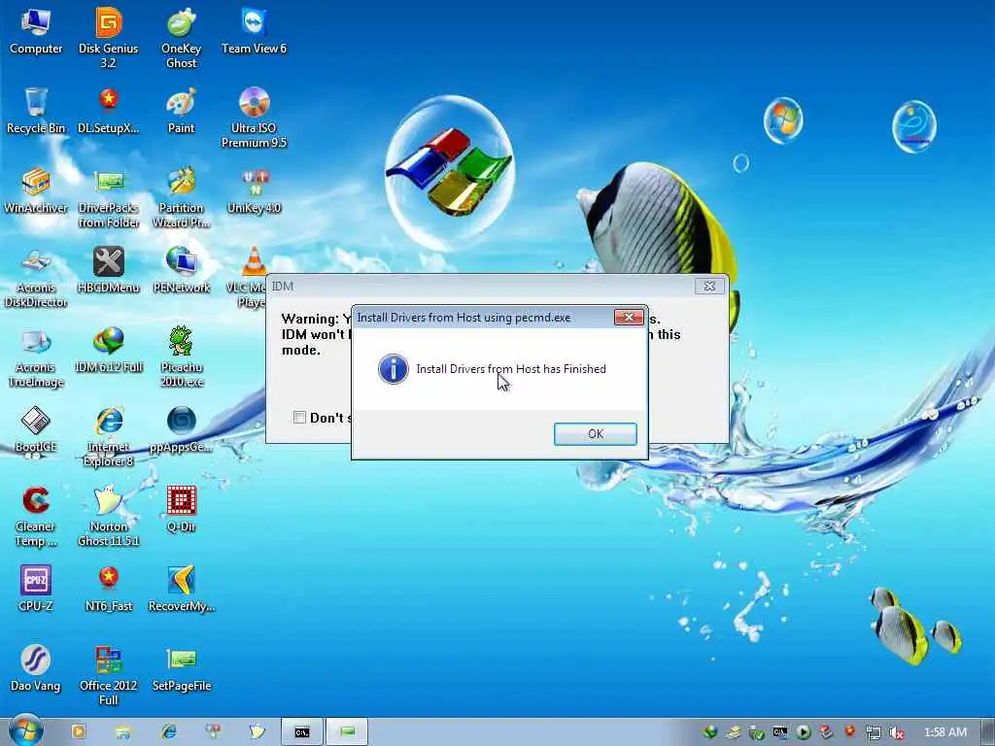
Task: Select the PENetwork icon
Action: (182, 270)
